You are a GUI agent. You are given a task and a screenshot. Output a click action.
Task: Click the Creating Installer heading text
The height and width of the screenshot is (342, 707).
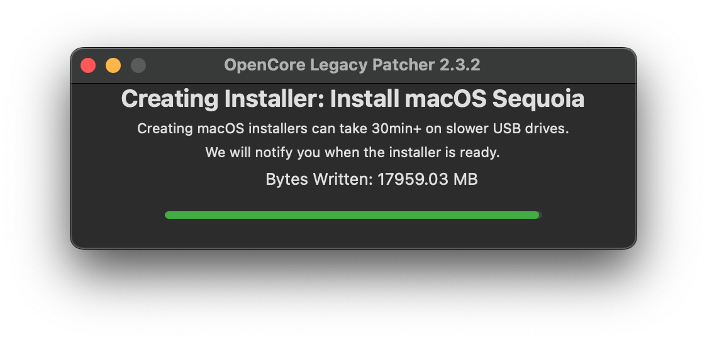(x=222, y=99)
